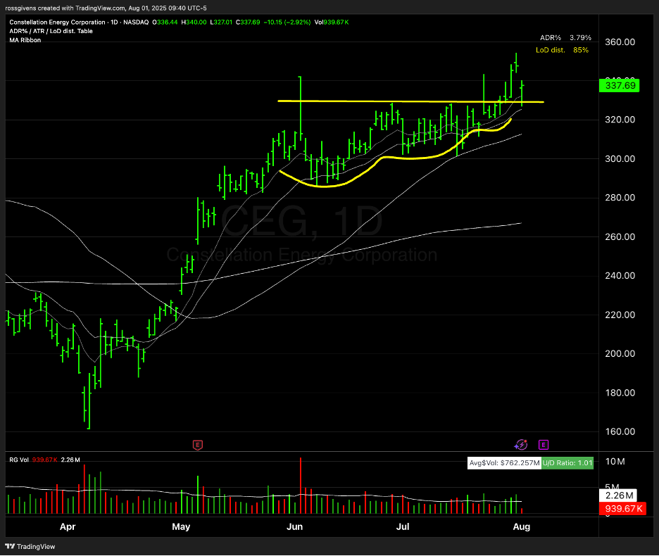Click the Apr label on the time axis

(x=68, y=526)
